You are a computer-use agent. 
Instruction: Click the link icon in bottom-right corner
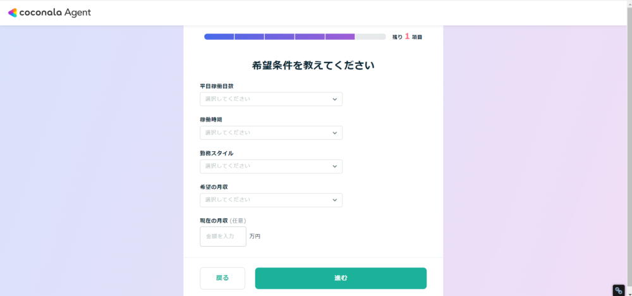pyautogui.click(x=619, y=290)
